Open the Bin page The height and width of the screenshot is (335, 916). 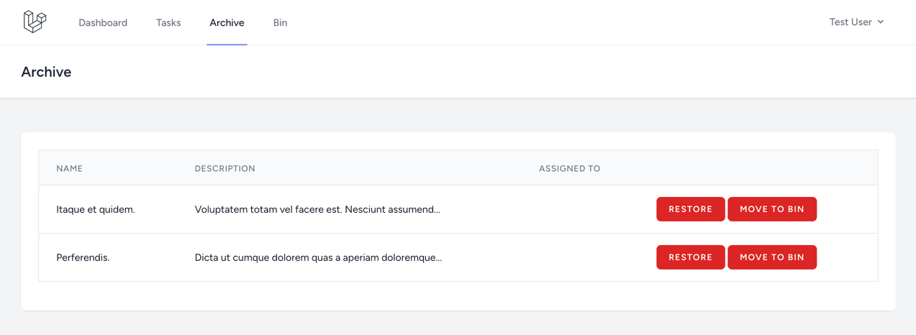click(280, 23)
